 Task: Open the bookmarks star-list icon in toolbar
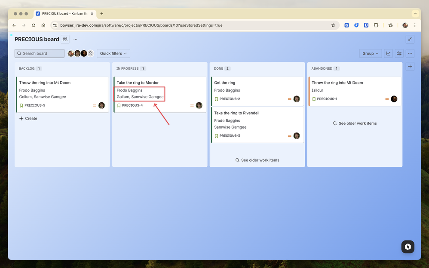(x=390, y=25)
